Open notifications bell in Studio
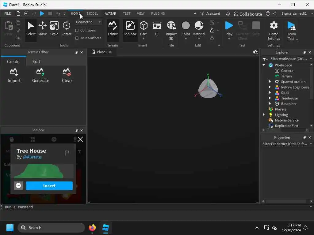Image resolution: width=314 pixels, height=235 pixels. (x=228, y=13)
